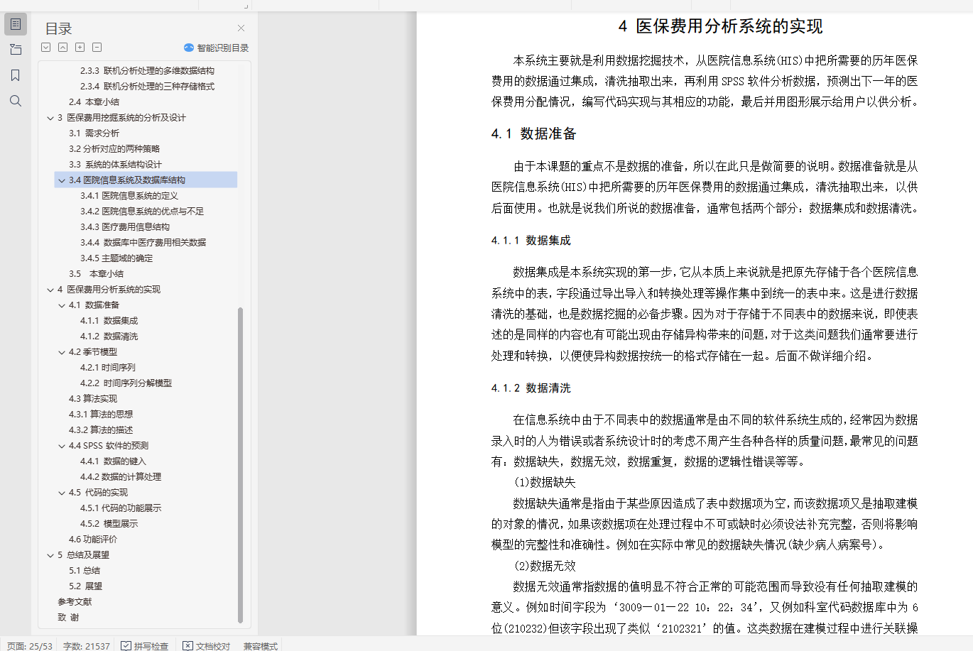This screenshot has width=973, height=651.
Task: Jump to 参考文献 in outline
Action: click(75, 602)
